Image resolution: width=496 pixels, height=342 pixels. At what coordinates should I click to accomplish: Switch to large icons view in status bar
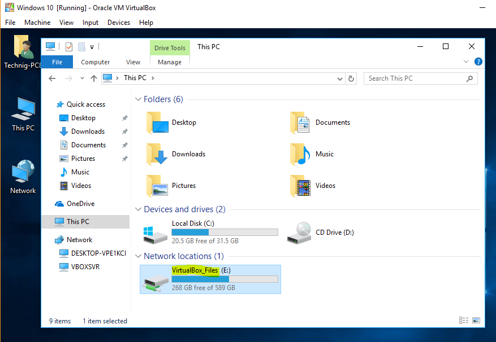coord(476,321)
